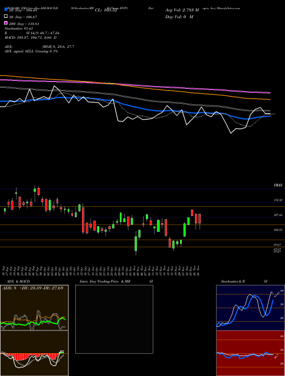Click the 'Intra Day Trading Price & MRSI' title

tap(117, 281)
